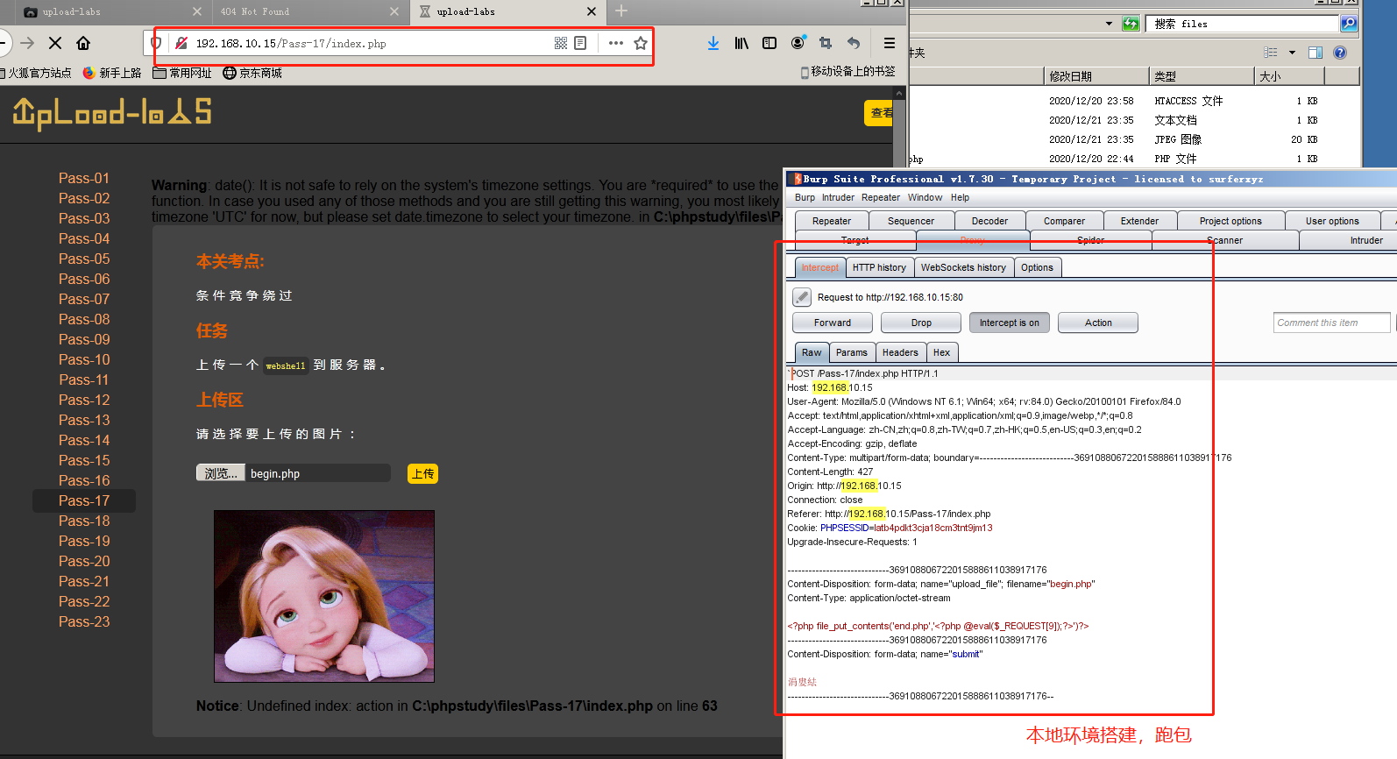This screenshot has height=759, width=1397.
Task: Open the QR code icon in address bar
Action: point(561,43)
